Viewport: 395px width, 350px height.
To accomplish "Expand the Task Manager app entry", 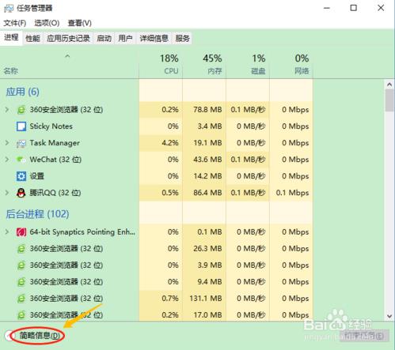I will pyautogui.click(x=7, y=143).
